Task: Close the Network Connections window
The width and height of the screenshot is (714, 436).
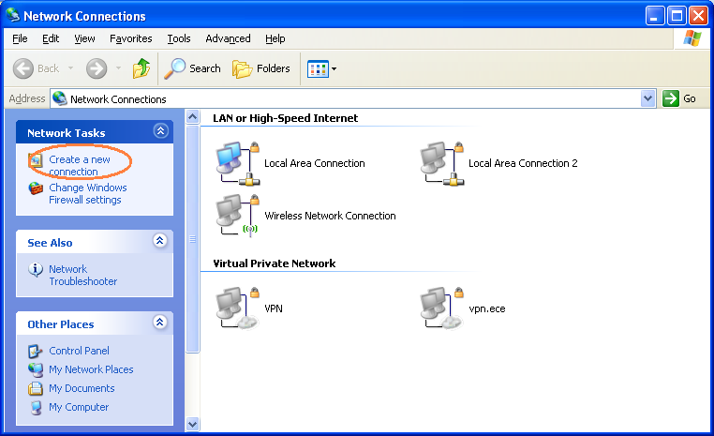Action: click(x=698, y=16)
